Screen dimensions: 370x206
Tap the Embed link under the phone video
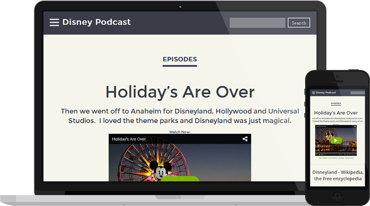(x=341, y=158)
